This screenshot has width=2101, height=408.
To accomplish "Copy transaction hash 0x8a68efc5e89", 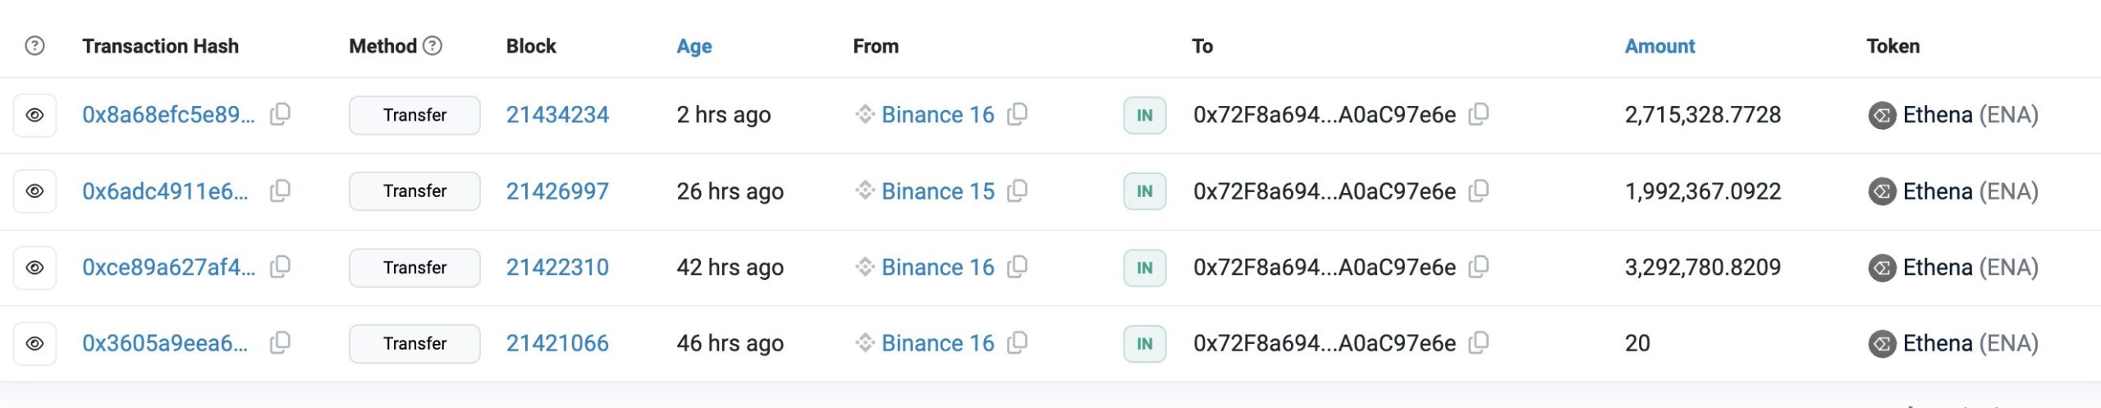I will pyautogui.click(x=280, y=114).
